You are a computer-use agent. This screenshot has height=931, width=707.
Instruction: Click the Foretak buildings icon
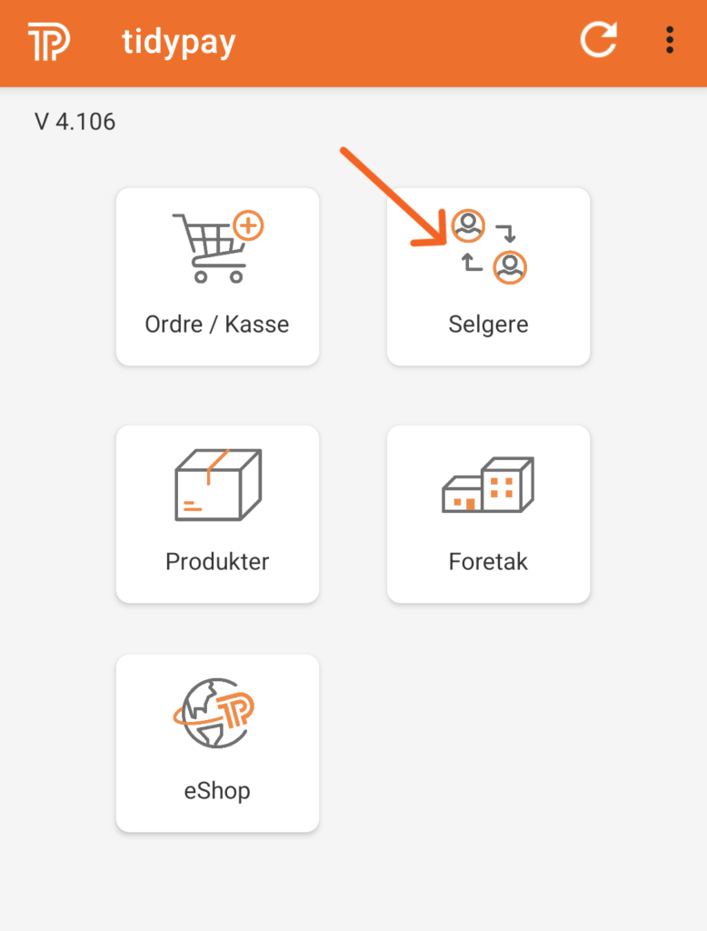(488, 486)
